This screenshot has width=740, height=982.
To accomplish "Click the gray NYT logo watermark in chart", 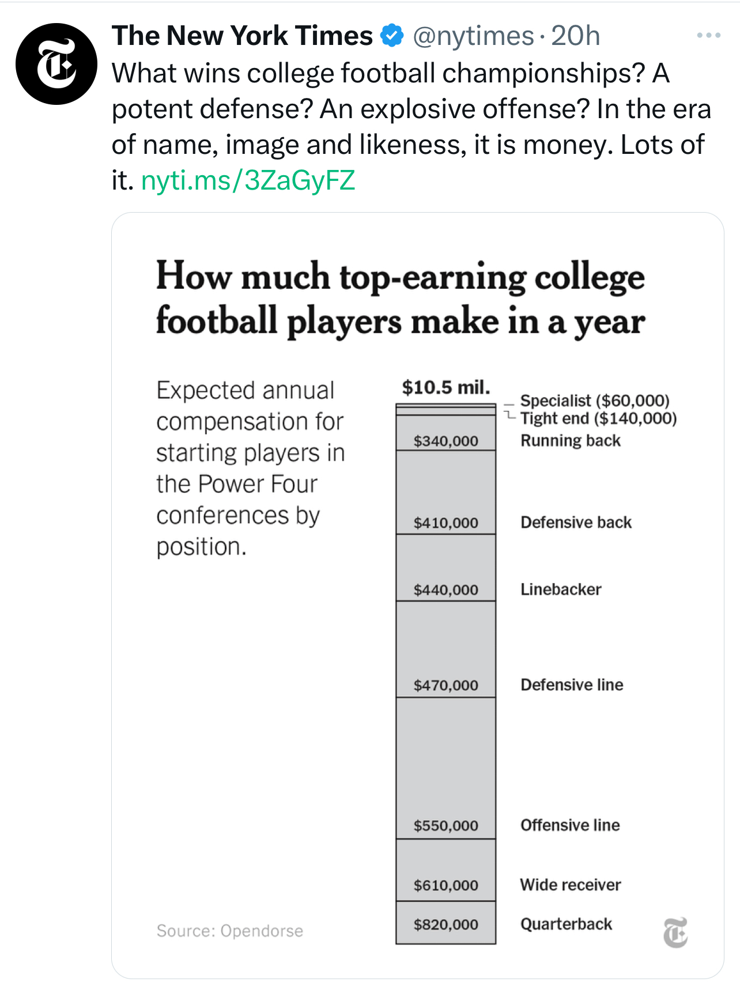I will 675,932.
